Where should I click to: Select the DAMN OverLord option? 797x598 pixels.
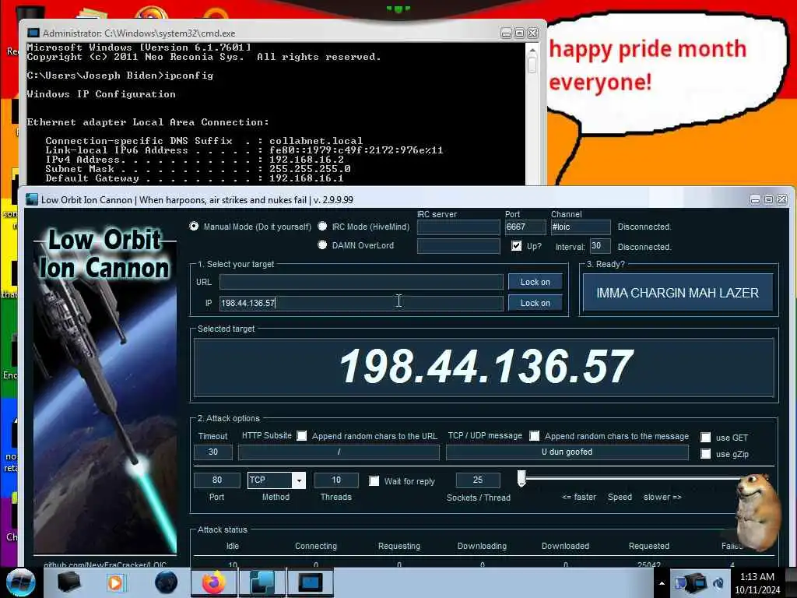click(x=322, y=244)
